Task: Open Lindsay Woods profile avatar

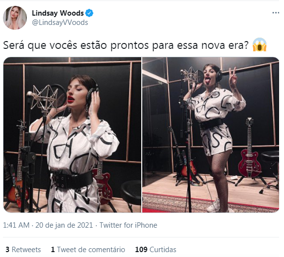Action: [15, 18]
